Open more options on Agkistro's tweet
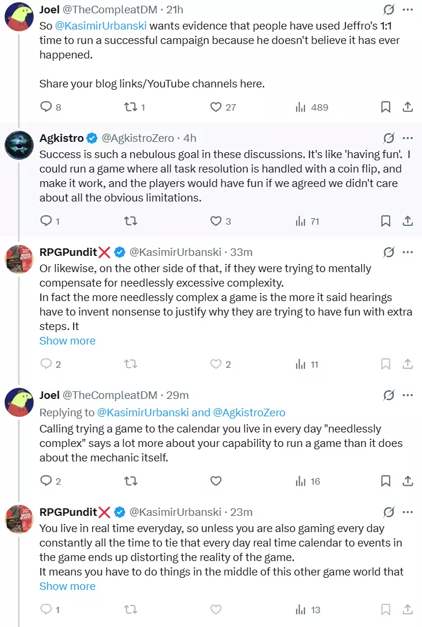422x627 pixels. tap(408, 138)
